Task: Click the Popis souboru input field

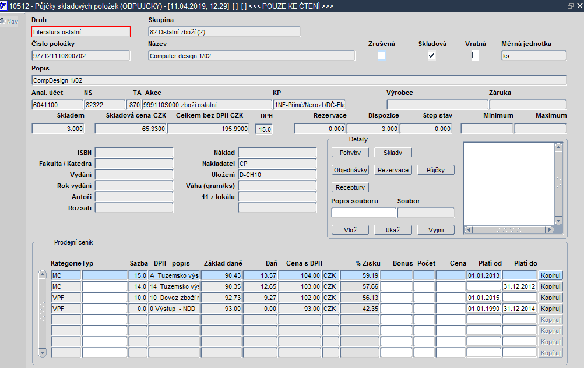Action: (x=364, y=213)
